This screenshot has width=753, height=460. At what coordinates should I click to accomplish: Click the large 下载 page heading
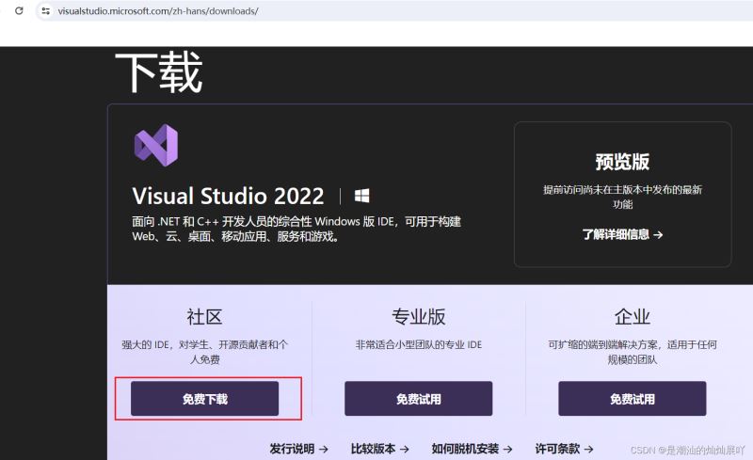(158, 72)
